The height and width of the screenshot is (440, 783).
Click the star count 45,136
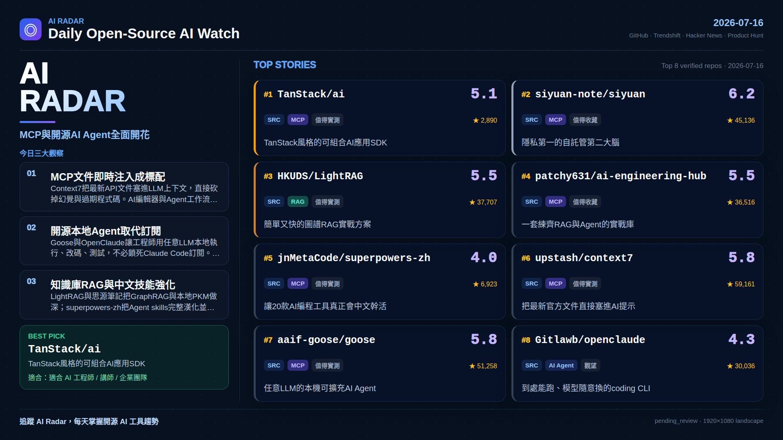point(741,120)
